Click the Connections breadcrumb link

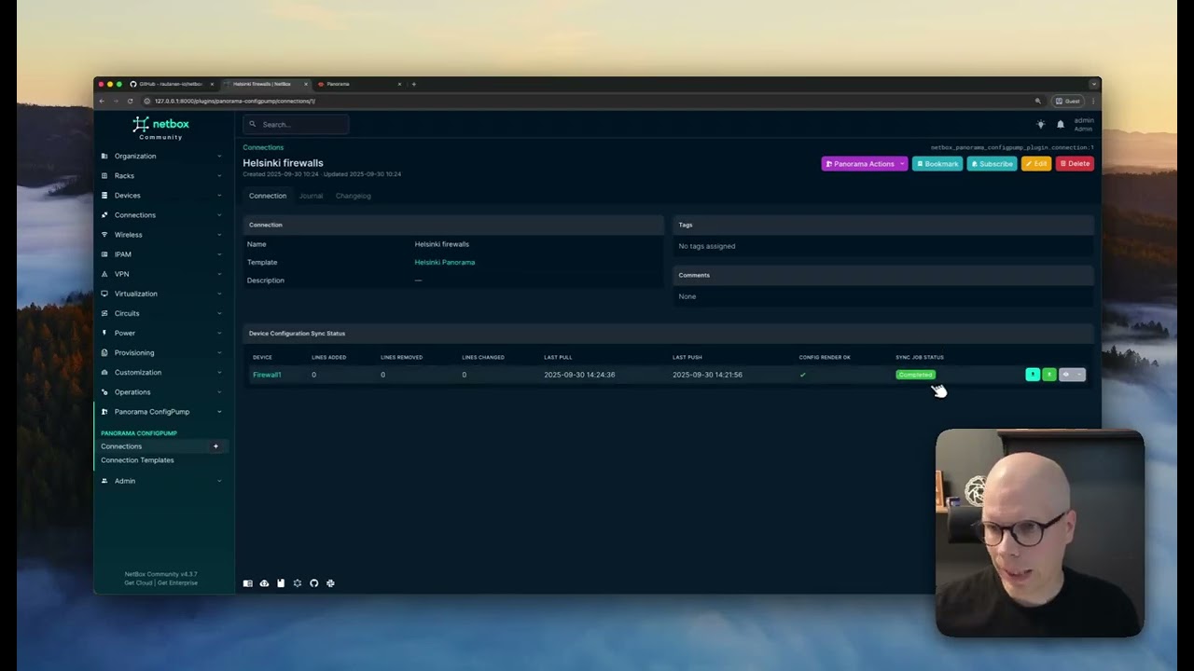(263, 147)
